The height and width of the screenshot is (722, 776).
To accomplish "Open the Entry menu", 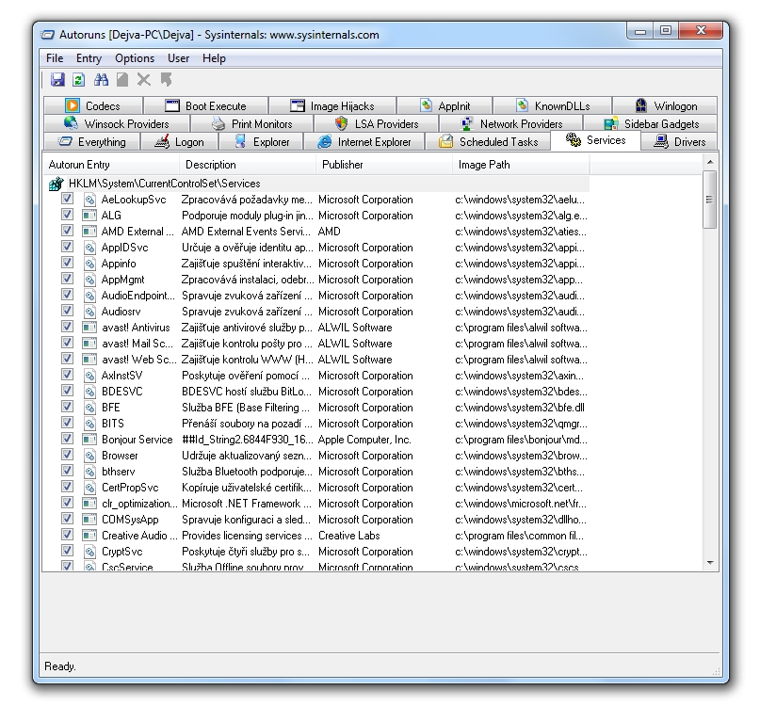I will pyautogui.click(x=89, y=58).
